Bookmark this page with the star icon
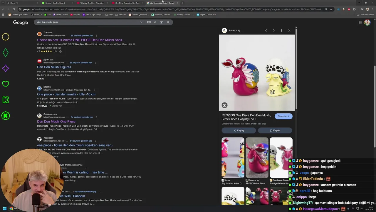The width and height of the screenshot is (376, 212). coord(331,9)
